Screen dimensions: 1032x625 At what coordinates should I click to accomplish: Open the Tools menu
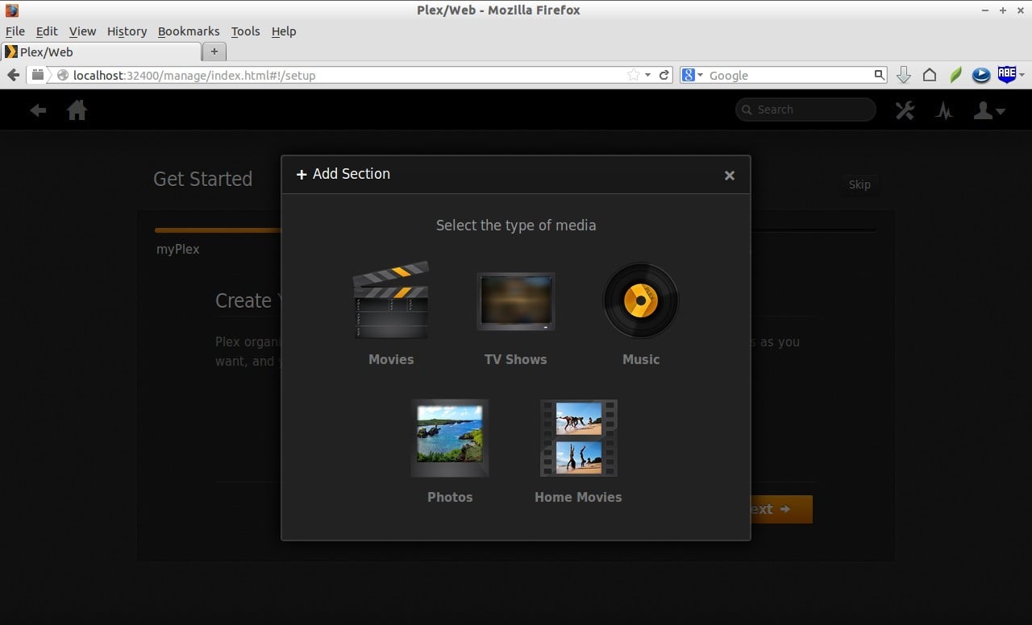(x=245, y=31)
